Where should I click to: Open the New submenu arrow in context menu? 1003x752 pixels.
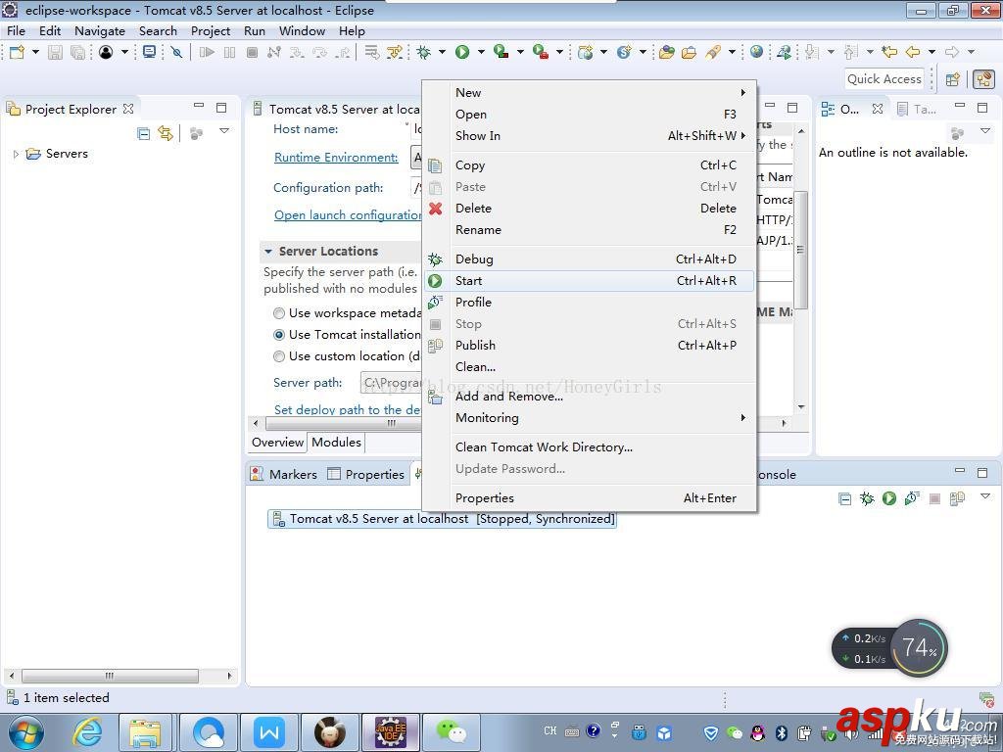tap(742, 93)
